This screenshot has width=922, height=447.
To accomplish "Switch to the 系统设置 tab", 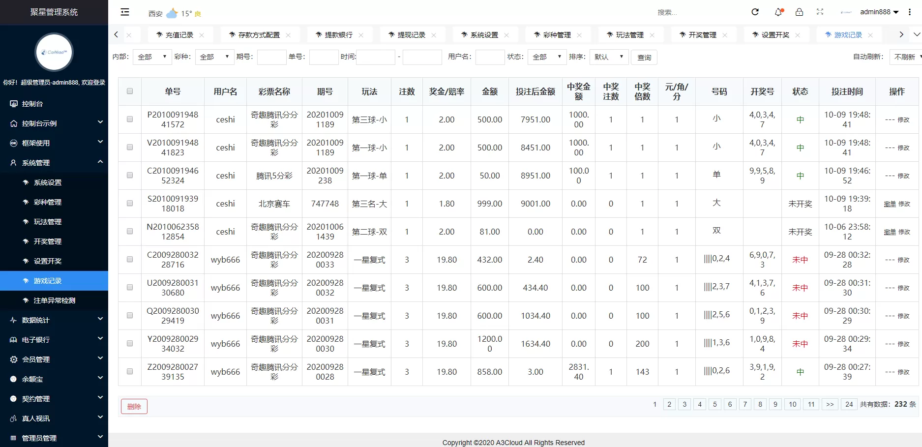I will 484,34.
